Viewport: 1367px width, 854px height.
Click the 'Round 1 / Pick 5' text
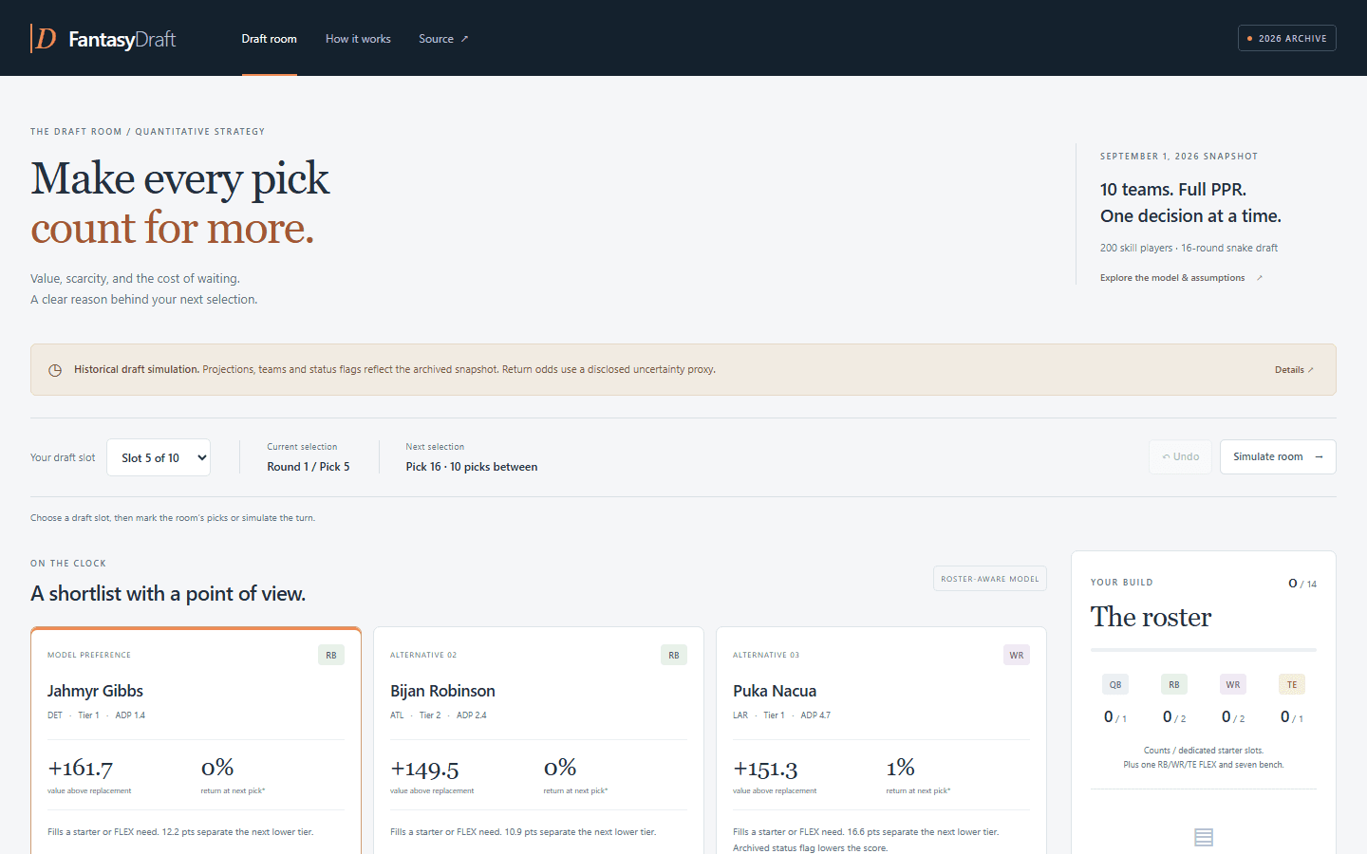pyautogui.click(x=309, y=467)
